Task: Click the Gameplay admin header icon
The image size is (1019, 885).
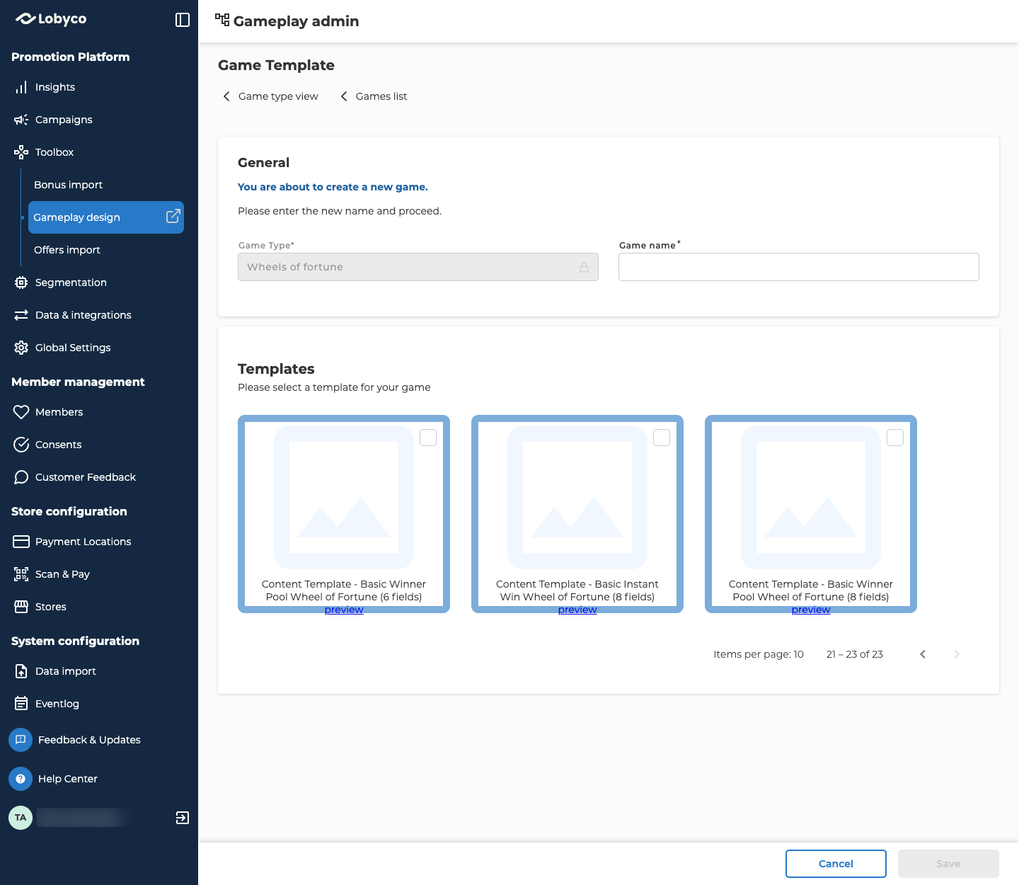Action: pyautogui.click(x=222, y=20)
